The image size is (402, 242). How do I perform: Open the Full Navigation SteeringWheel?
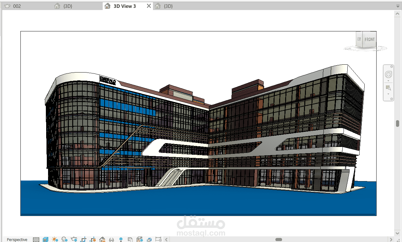coord(388,74)
